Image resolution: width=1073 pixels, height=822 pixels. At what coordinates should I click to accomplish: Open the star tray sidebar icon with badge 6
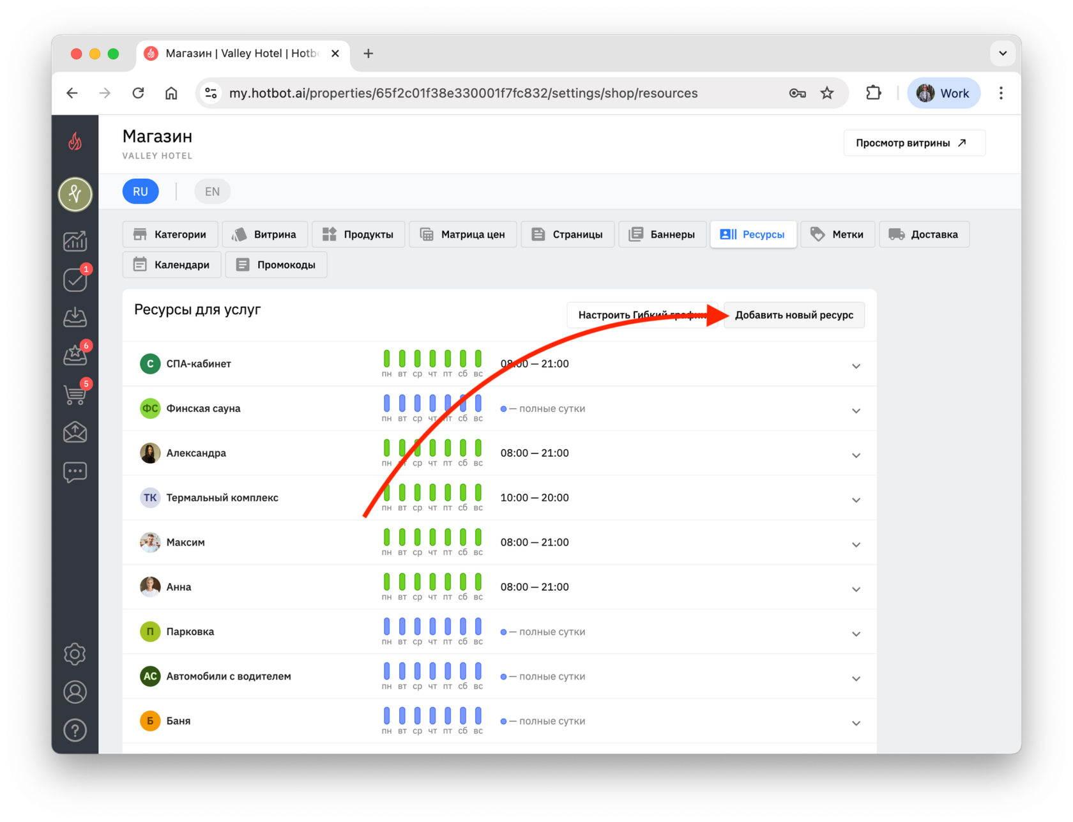click(75, 355)
